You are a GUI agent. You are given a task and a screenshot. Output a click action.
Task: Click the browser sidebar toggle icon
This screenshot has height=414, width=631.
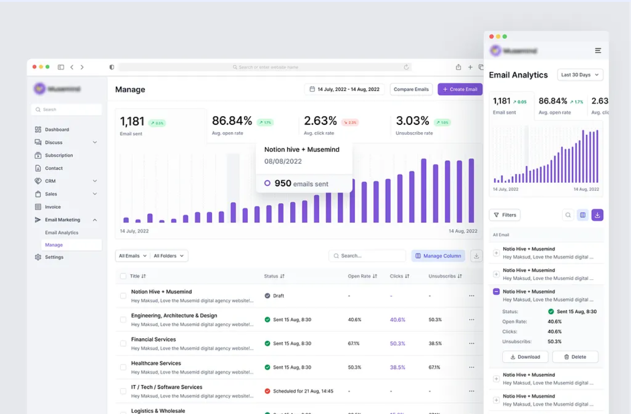61,67
